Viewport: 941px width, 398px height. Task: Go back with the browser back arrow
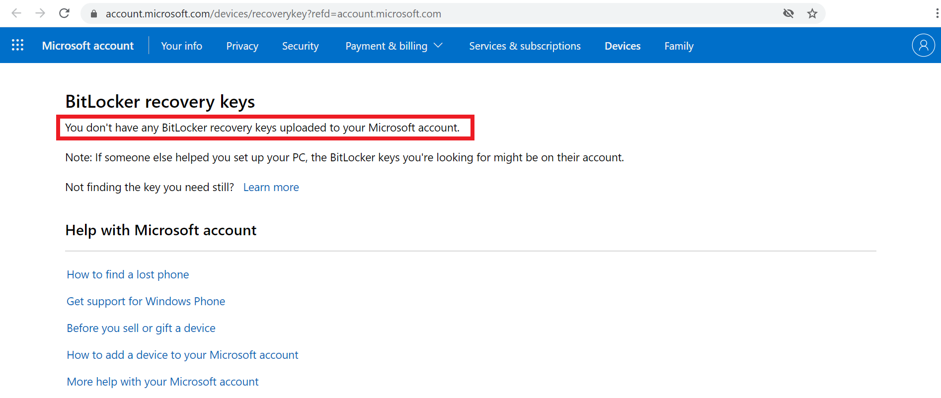pyautogui.click(x=16, y=13)
